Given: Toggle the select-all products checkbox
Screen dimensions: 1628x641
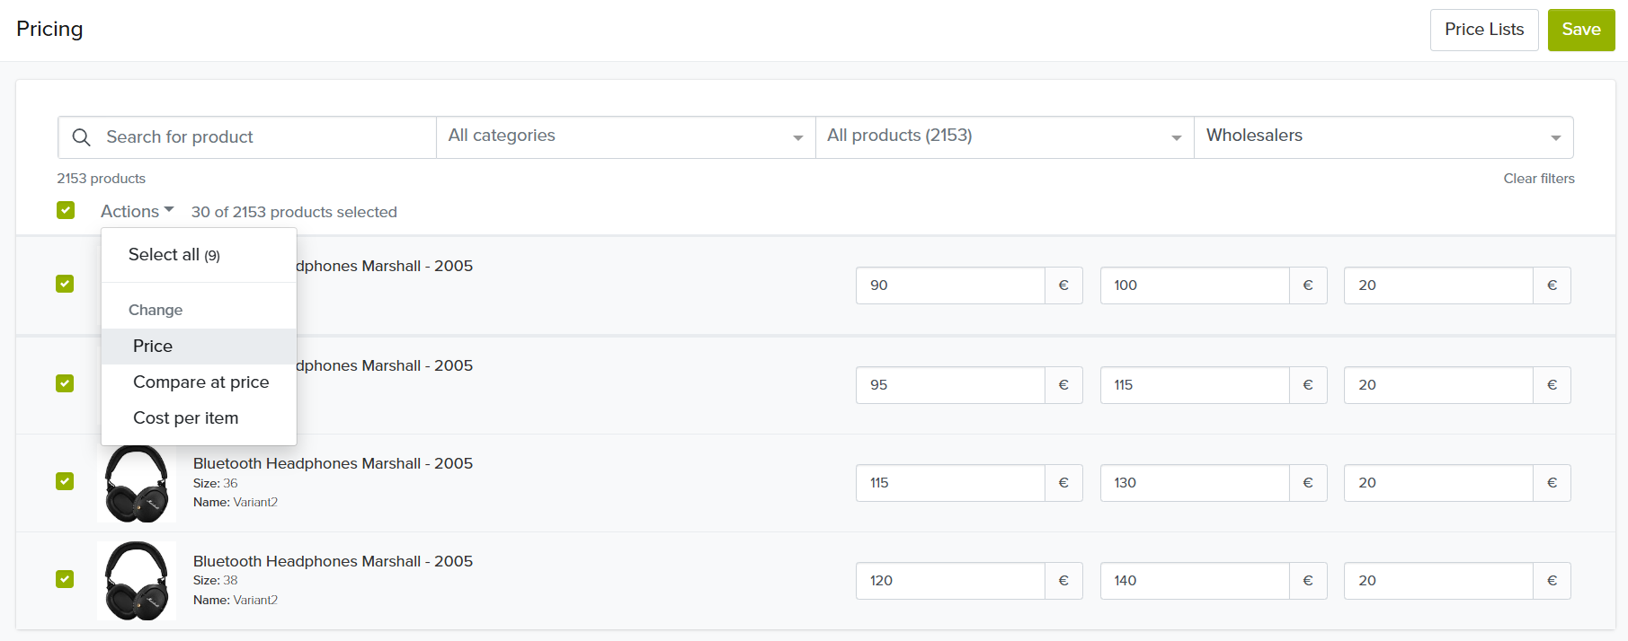Looking at the screenshot, I should click(x=66, y=210).
